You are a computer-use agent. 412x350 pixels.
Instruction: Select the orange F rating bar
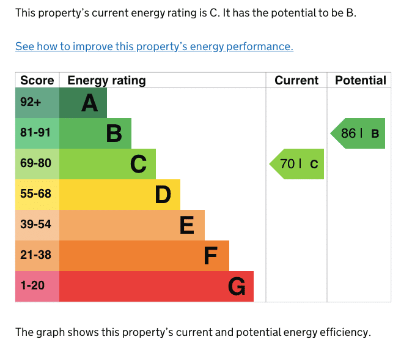click(x=144, y=256)
